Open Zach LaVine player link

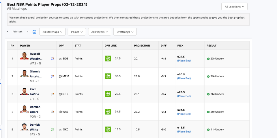click(34, 92)
